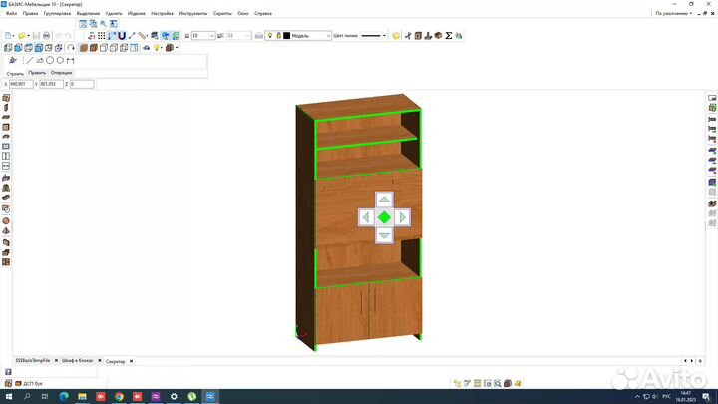Click the X coordinate input field
The height and width of the screenshot is (404, 718).
[x=21, y=84]
